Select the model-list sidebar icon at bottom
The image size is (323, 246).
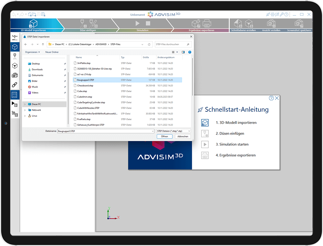point(15,114)
